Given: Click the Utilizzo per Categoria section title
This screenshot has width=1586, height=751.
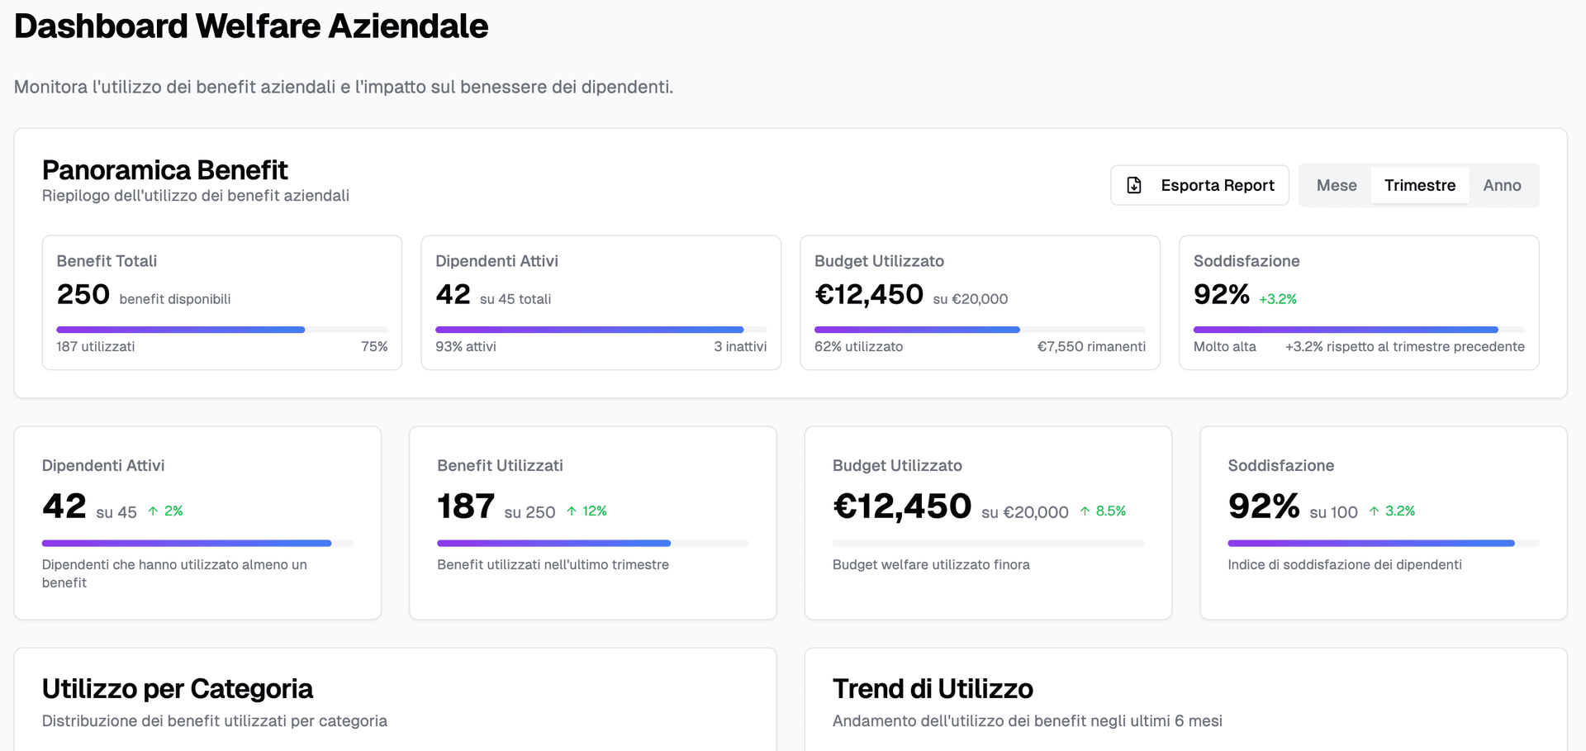Looking at the screenshot, I should 178,688.
